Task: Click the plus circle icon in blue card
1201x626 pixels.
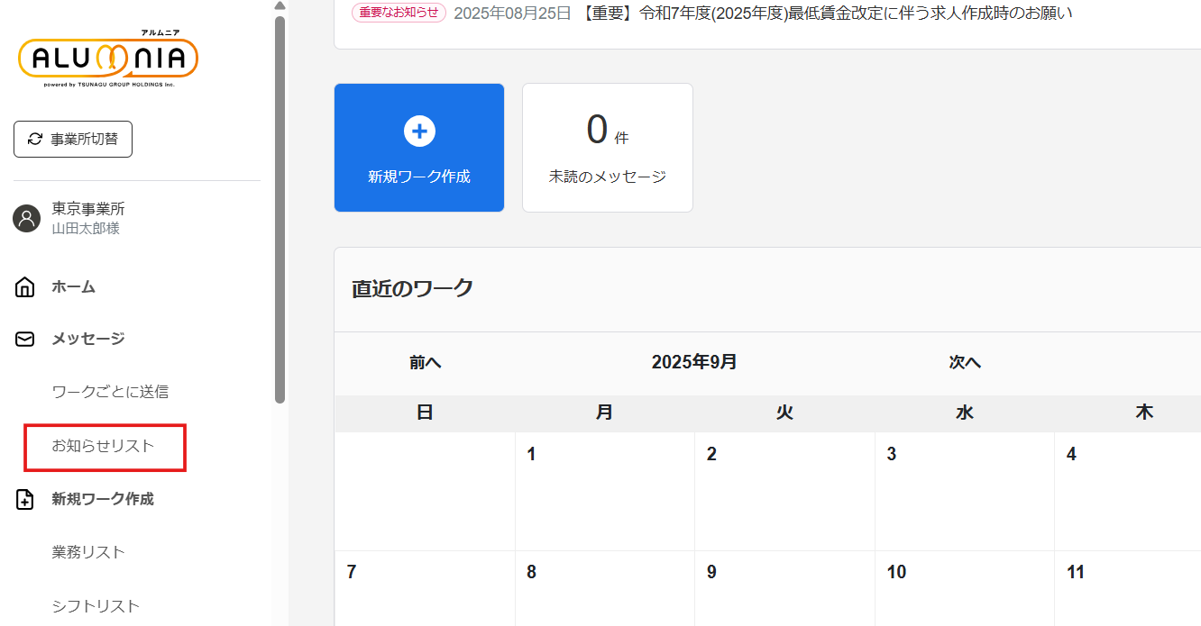Action: click(x=419, y=132)
